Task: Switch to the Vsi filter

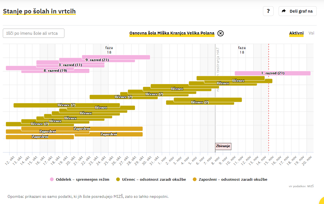Action: (311, 33)
